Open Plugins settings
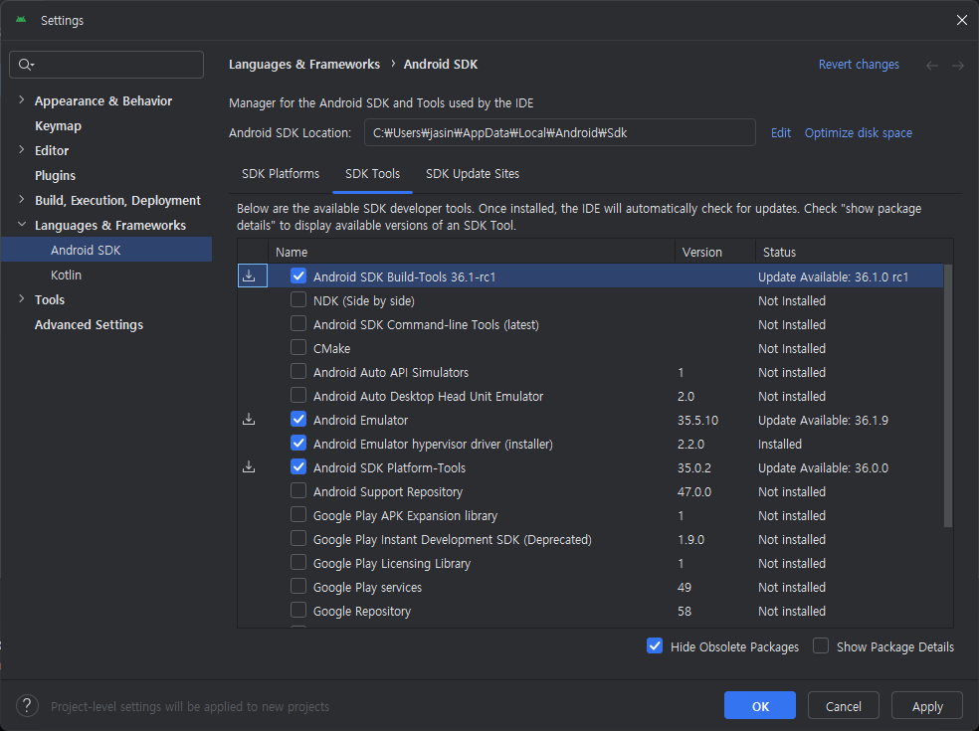The image size is (979, 731). coord(55,175)
